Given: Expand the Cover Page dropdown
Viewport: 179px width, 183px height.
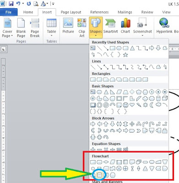Looking at the screenshot, I should [x=7, y=28].
